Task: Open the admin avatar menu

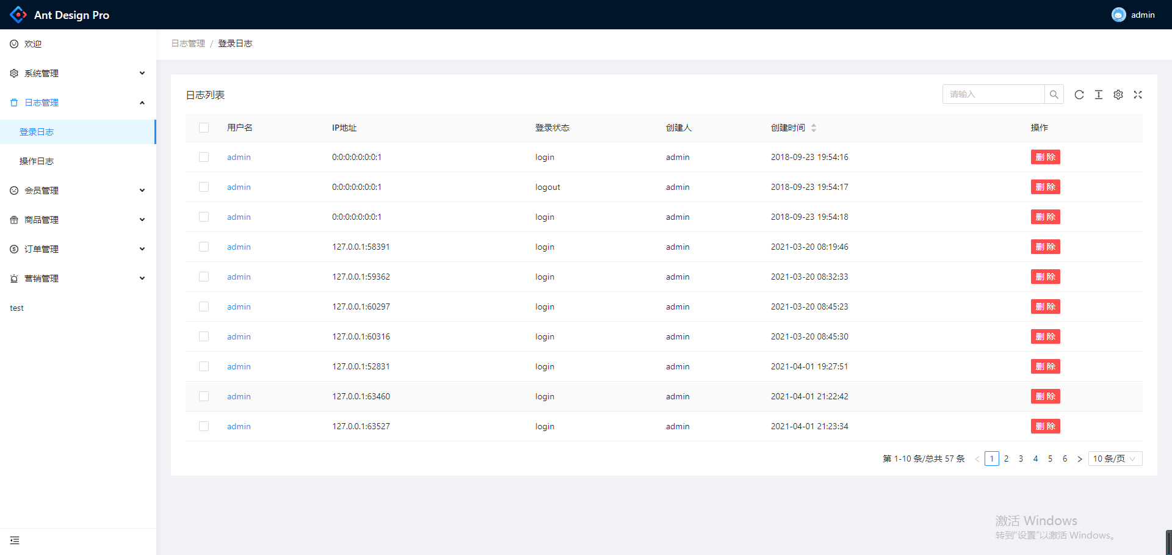Action: pos(1133,15)
